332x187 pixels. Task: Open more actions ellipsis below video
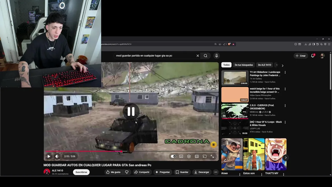(216, 172)
